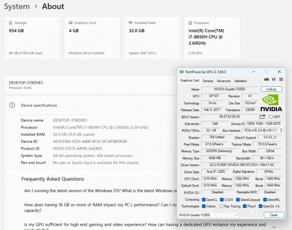Image resolution: width=292 pixels, height=230 pixels.
Task: Click the BIOS Version field 86.07.63.00.24
Action: [x=230, y=117]
